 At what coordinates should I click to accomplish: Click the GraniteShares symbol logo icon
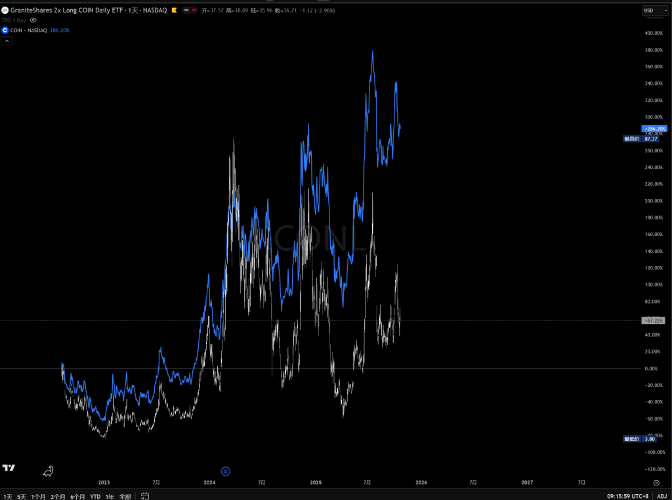click(x=5, y=11)
